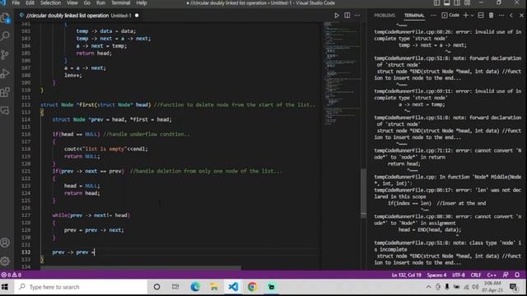The width and height of the screenshot is (527, 296).
Task: Open the Extensions view
Action: [6, 91]
